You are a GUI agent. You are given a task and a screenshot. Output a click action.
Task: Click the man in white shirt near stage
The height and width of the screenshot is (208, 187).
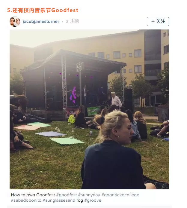tap(116, 99)
